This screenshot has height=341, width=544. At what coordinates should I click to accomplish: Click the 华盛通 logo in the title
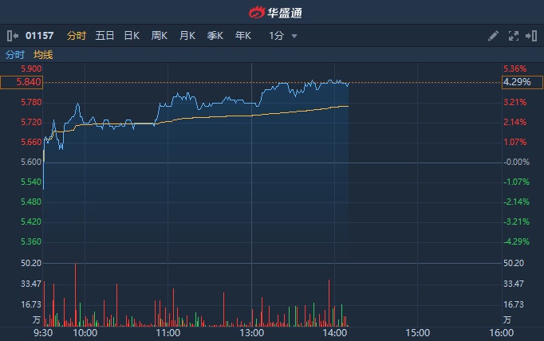[x=272, y=13]
